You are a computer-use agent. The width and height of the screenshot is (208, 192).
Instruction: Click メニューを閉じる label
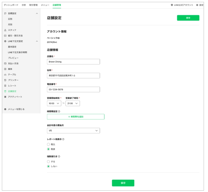click(x=16, y=109)
